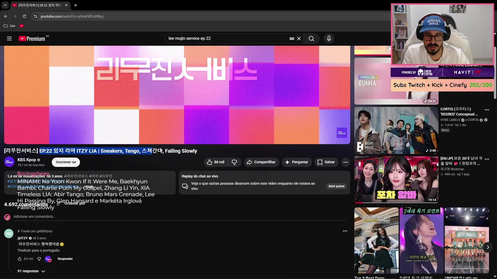Dislike the pinned @ITZY comment
Viewport: 497px width, 279px height.
pyautogui.click(x=39, y=259)
